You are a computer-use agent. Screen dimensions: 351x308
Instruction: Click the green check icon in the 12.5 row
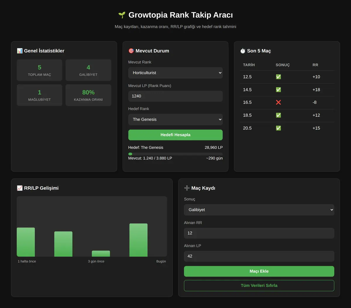pos(278,77)
